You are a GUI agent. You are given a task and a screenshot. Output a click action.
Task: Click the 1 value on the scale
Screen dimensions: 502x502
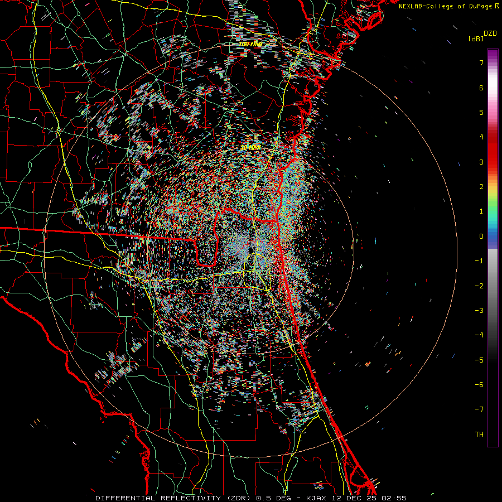point(481,211)
